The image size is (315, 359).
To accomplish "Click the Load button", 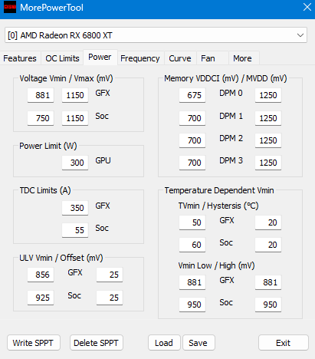I will coord(164,343).
